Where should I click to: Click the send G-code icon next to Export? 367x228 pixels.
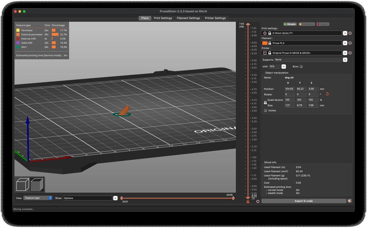pyautogui.click(x=350, y=201)
